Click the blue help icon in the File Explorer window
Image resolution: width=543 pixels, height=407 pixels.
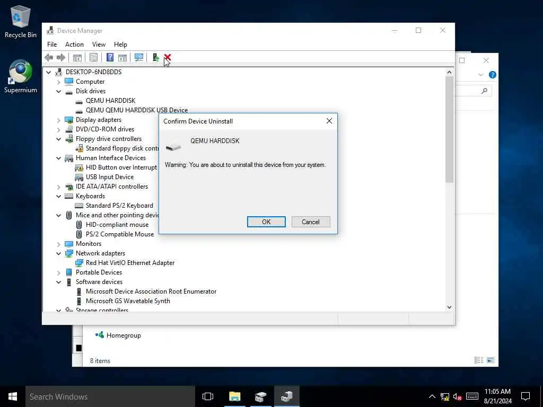point(492,75)
